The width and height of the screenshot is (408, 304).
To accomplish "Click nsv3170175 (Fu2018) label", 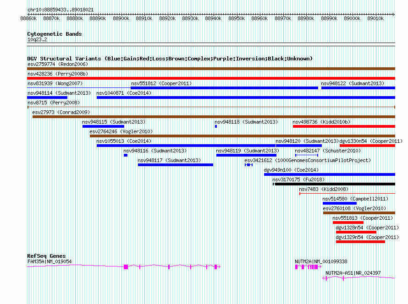I will tap(298, 179).
